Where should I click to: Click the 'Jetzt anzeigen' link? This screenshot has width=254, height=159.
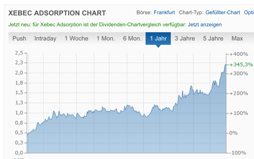pyautogui.click(x=204, y=25)
